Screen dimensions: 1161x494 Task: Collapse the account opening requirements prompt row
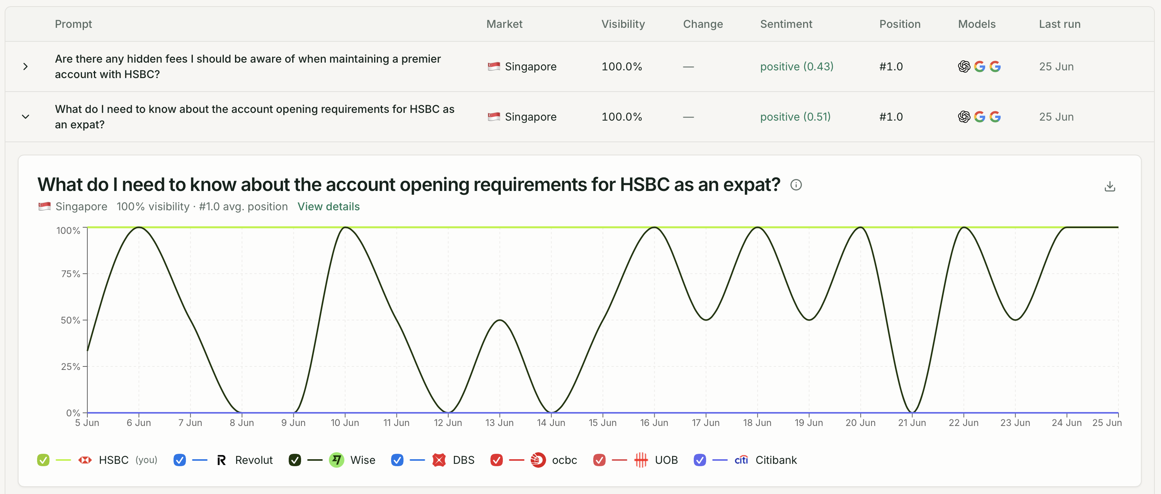pyautogui.click(x=26, y=117)
